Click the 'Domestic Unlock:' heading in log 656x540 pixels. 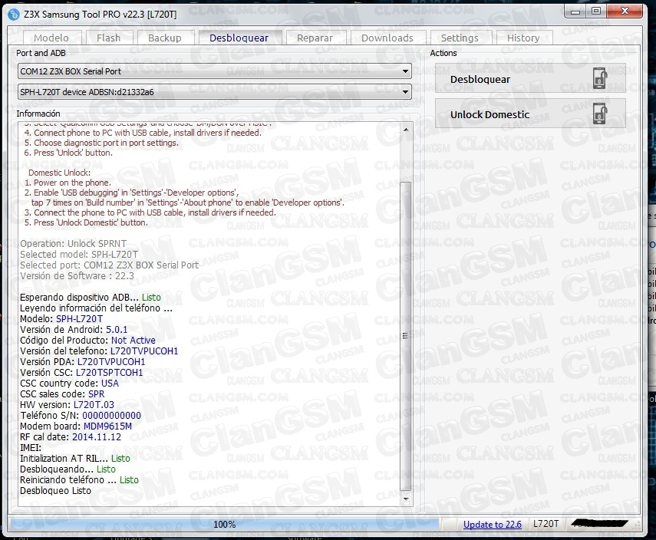pyautogui.click(x=59, y=173)
